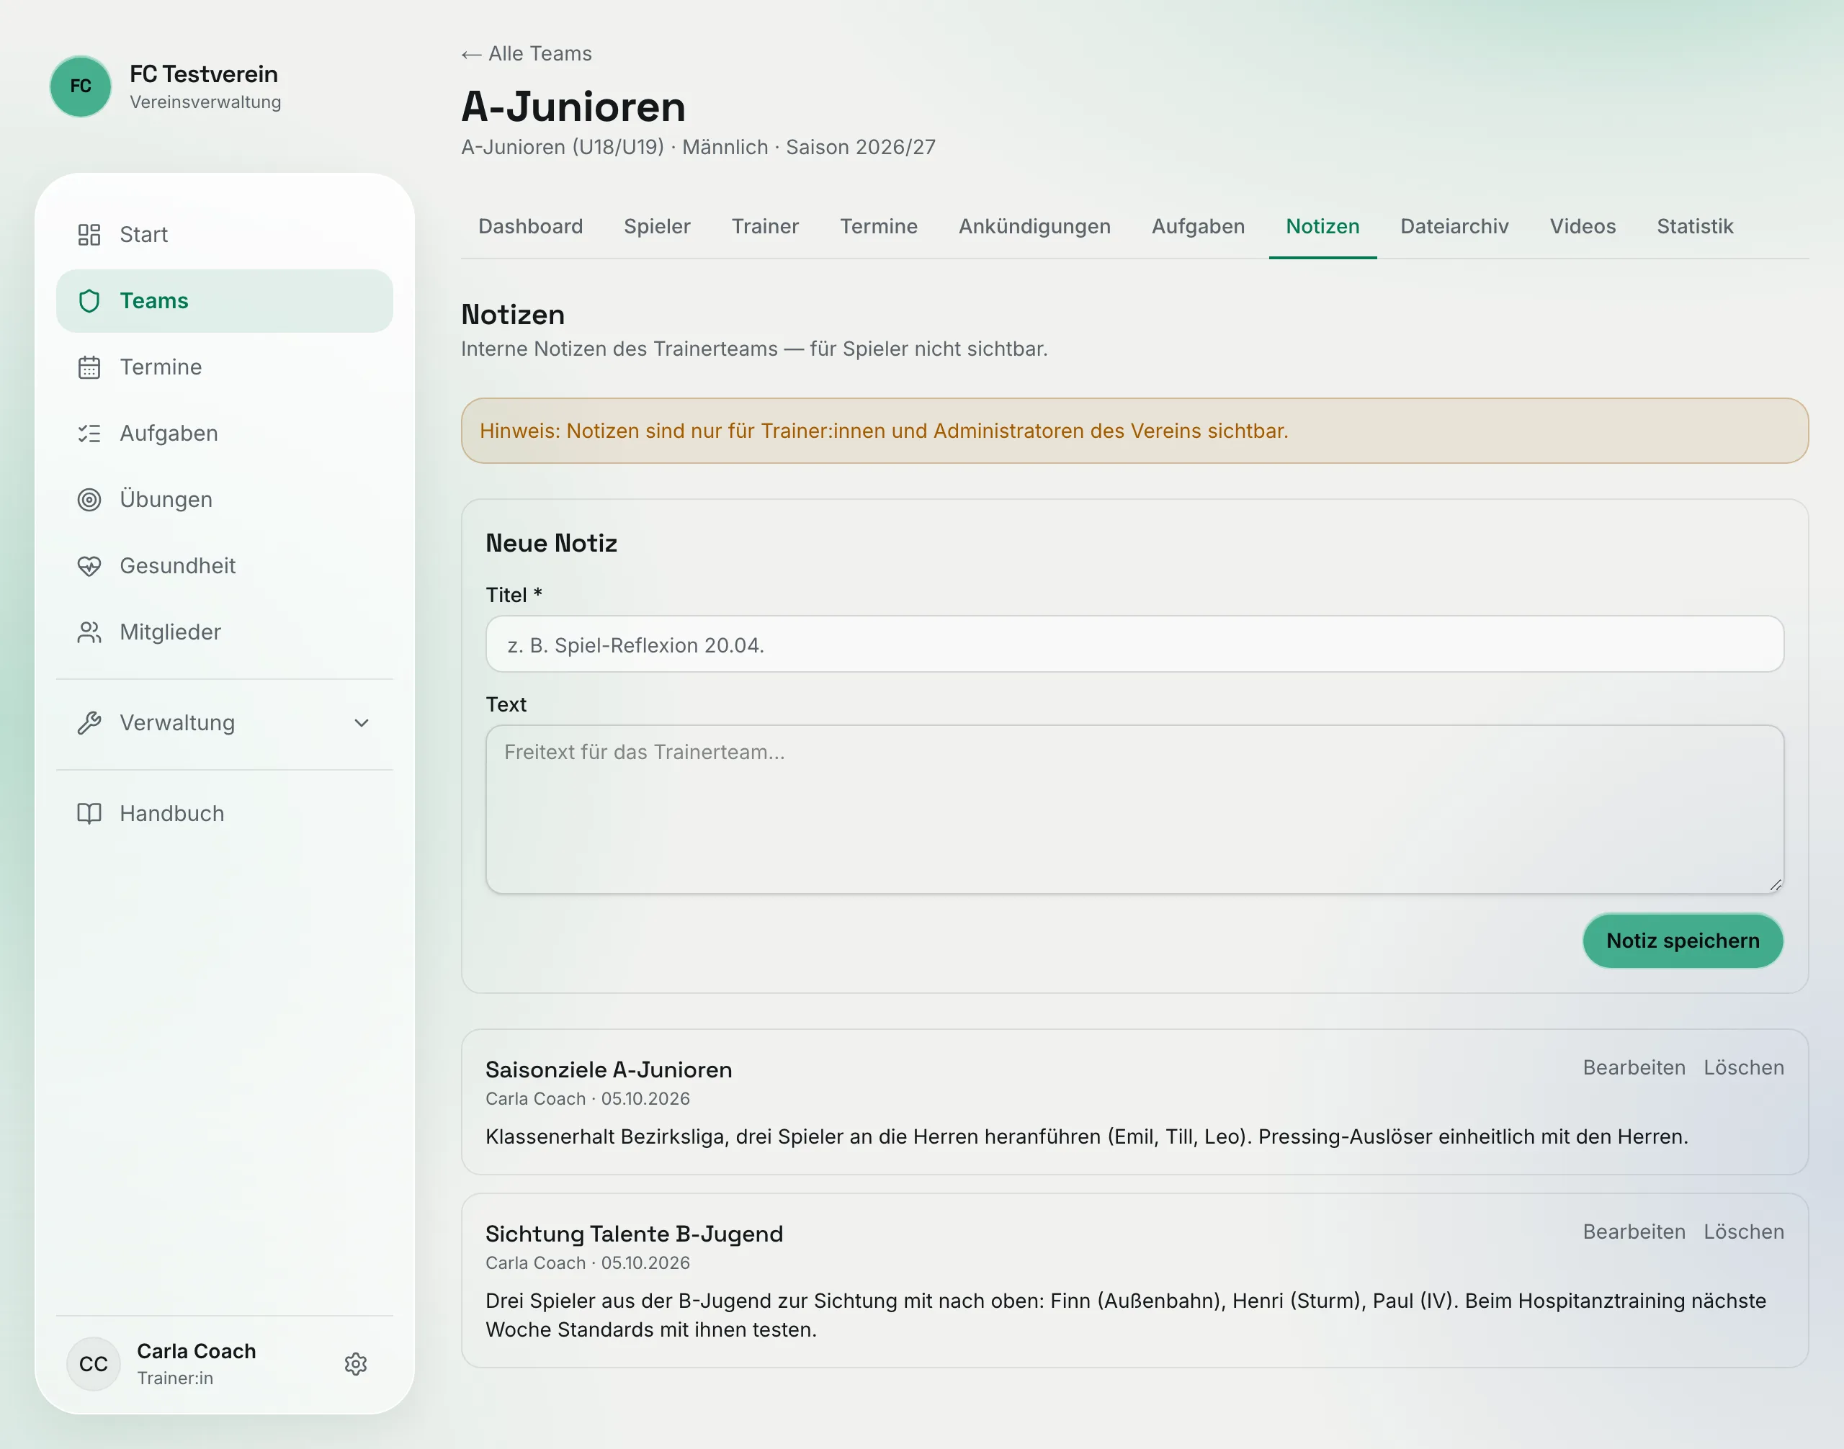Open the Statistik tab
Viewport: 1844px width, 1449px height.
pyautogui.click(x=1695, y=227)
